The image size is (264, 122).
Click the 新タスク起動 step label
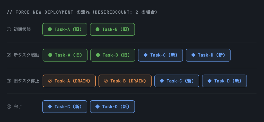click(26, 55)
